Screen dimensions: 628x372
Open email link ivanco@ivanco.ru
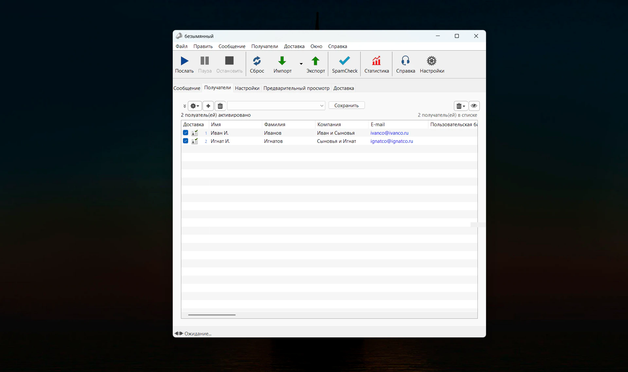click(x=389, y=133)
